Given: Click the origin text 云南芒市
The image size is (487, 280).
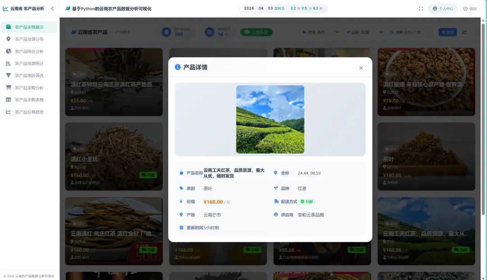Looking at the screenshot, I should click(x=212, y=215).
